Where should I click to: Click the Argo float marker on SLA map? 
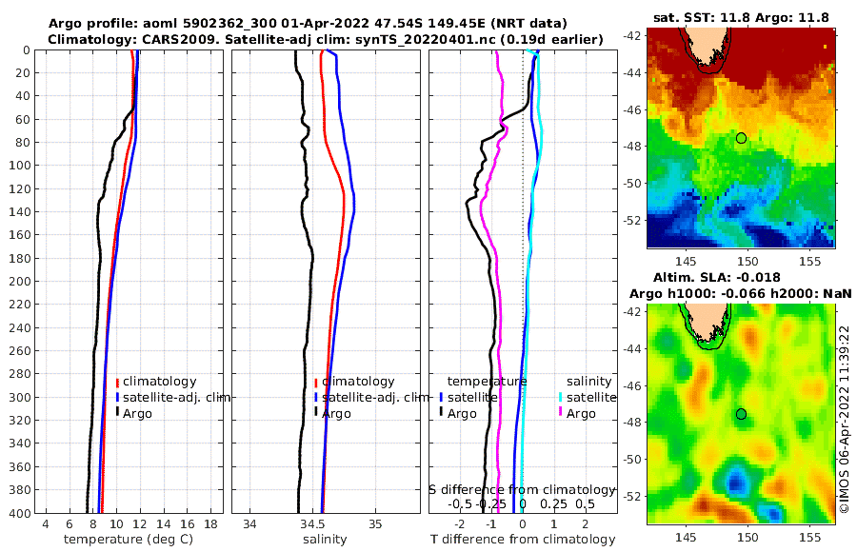click(x=741, y=414)
